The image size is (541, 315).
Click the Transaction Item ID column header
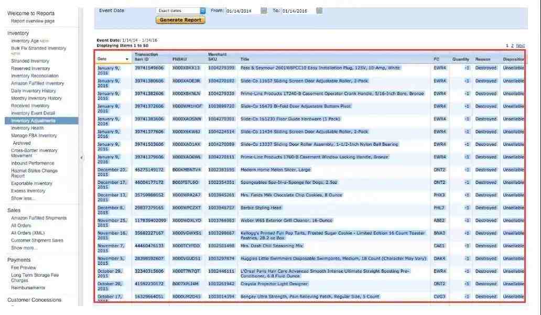(146, 57)
